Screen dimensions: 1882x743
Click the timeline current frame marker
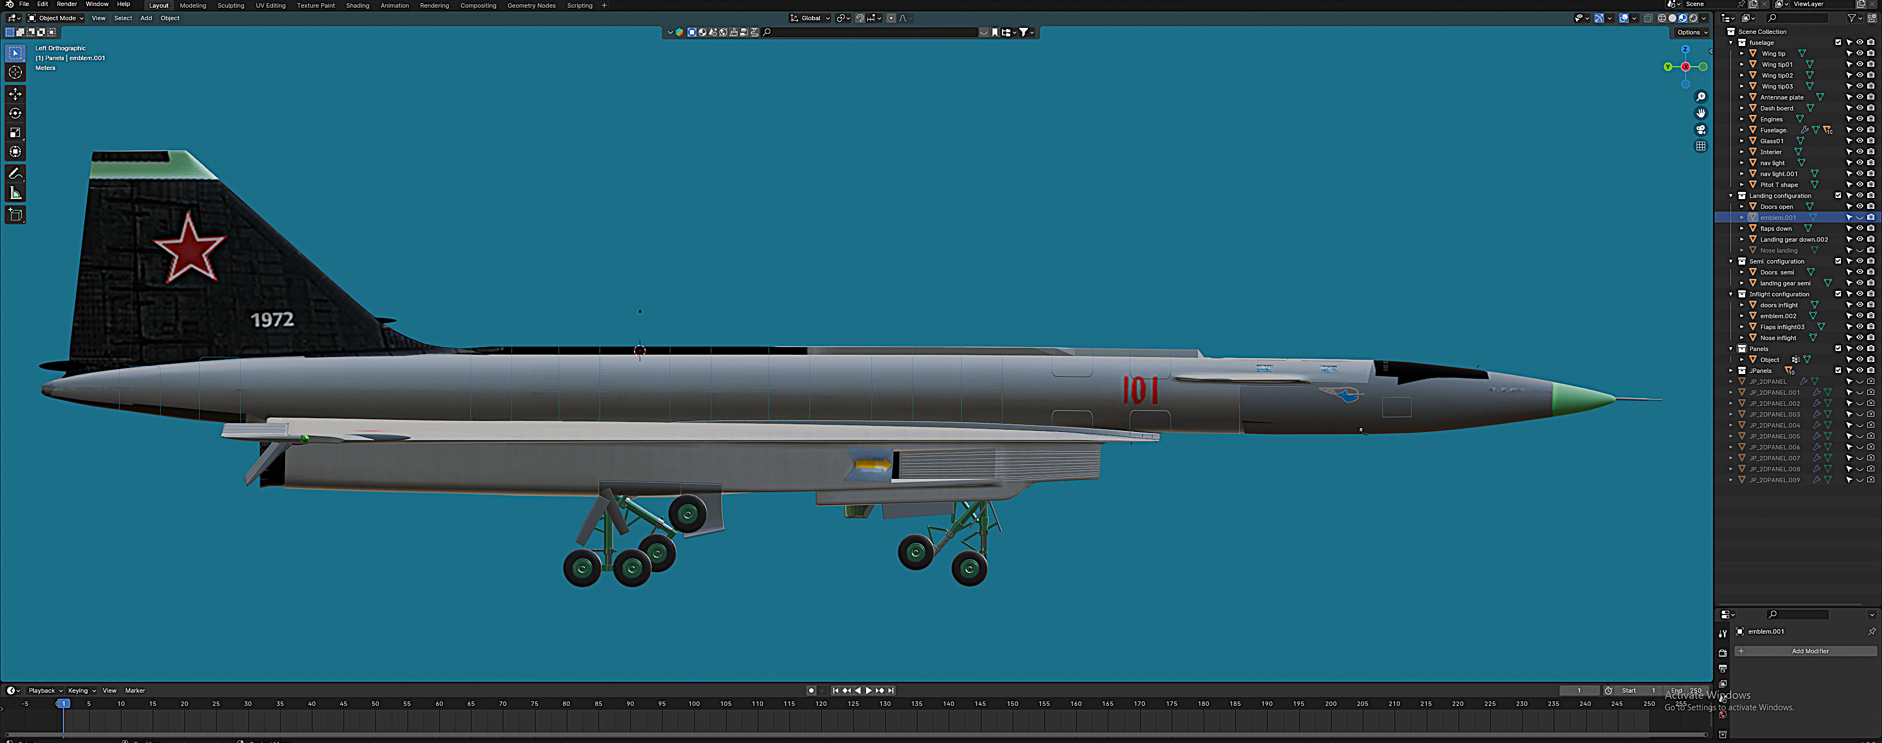click(63, 704)
